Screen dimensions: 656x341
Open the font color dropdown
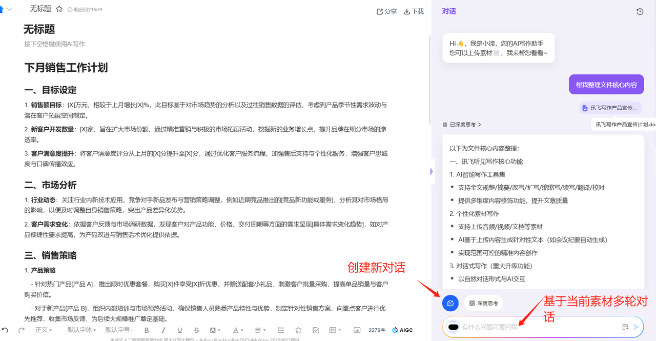(238, 330)
